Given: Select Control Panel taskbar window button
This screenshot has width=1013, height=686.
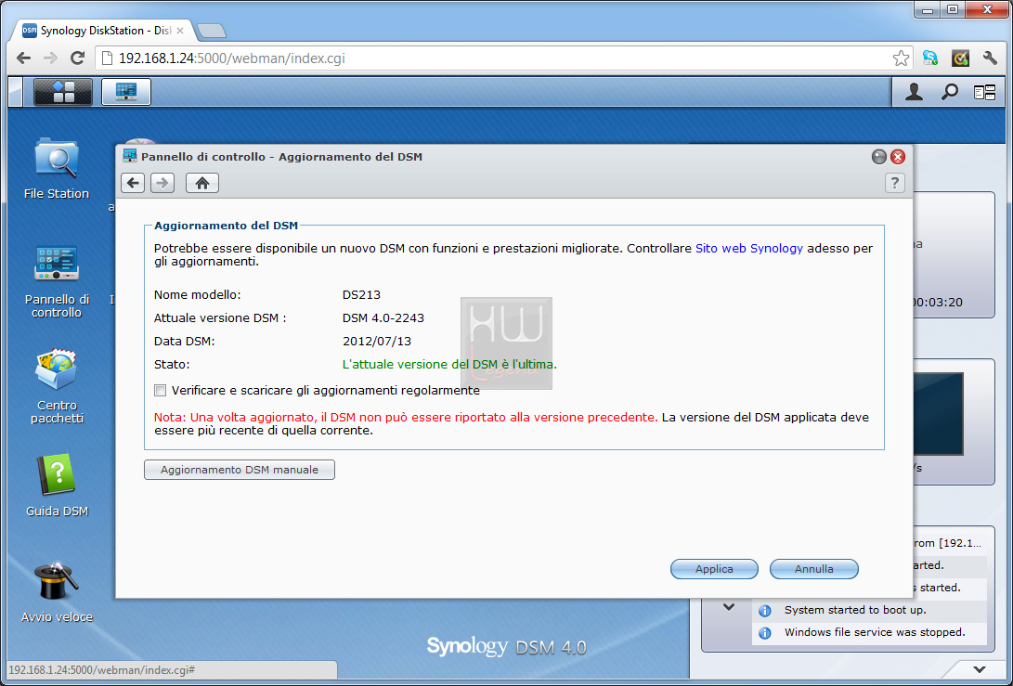Looking at the screenshot, I should [126, 92].
